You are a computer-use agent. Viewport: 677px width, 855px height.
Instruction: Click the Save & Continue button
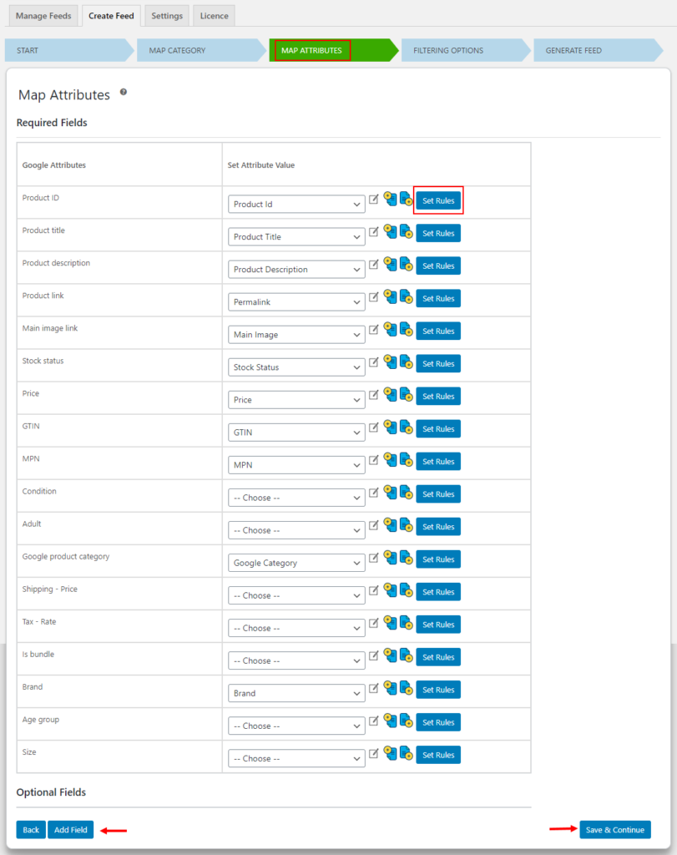tap(614, 829)
